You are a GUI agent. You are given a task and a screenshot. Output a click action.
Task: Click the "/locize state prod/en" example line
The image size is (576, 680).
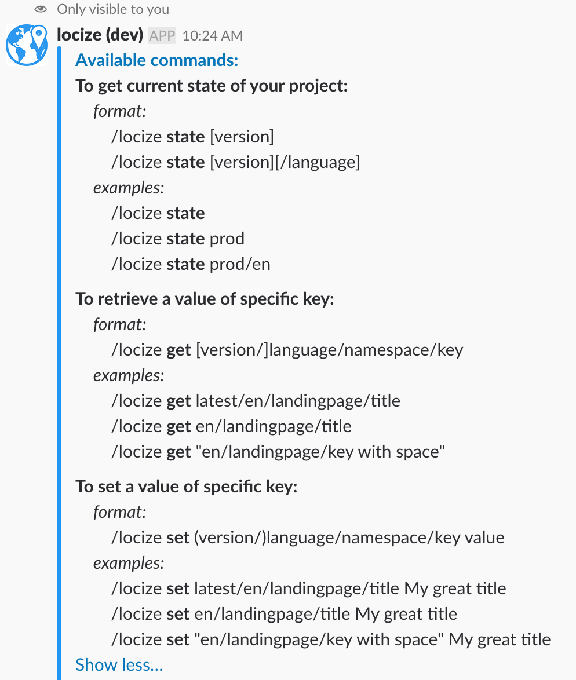pos(191,264)
